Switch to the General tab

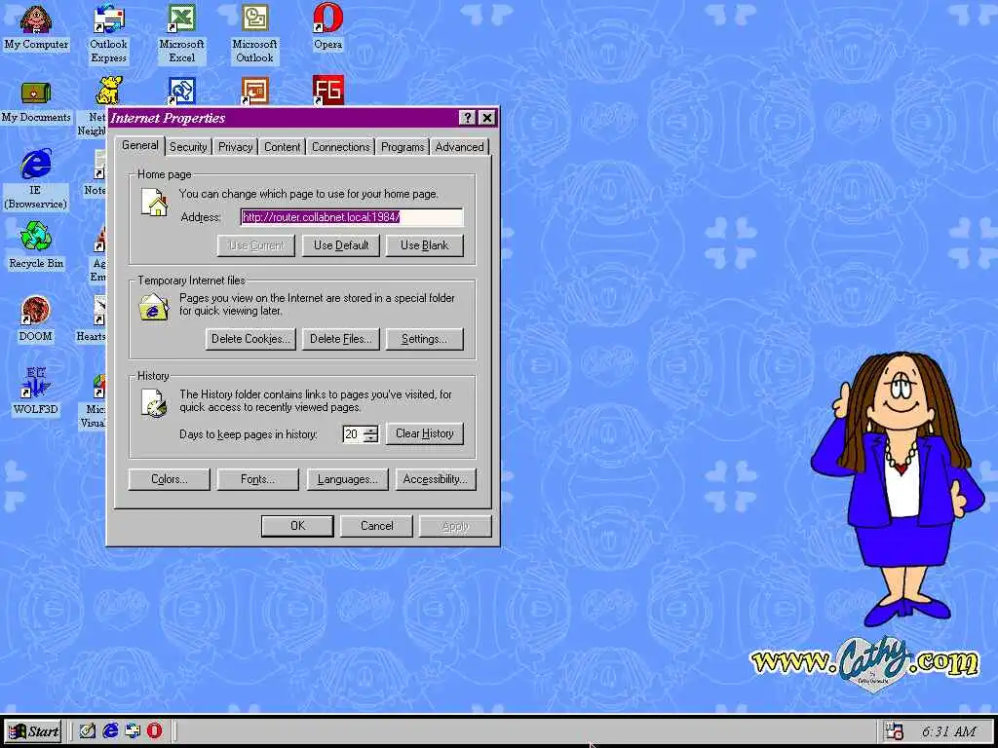(140, 145)
